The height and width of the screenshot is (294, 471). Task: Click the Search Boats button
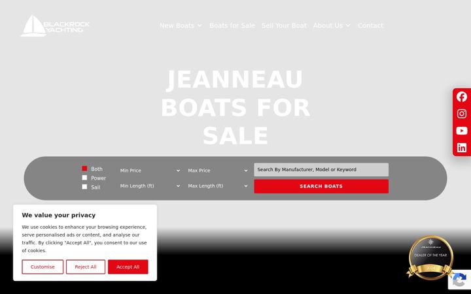(321, 186)
